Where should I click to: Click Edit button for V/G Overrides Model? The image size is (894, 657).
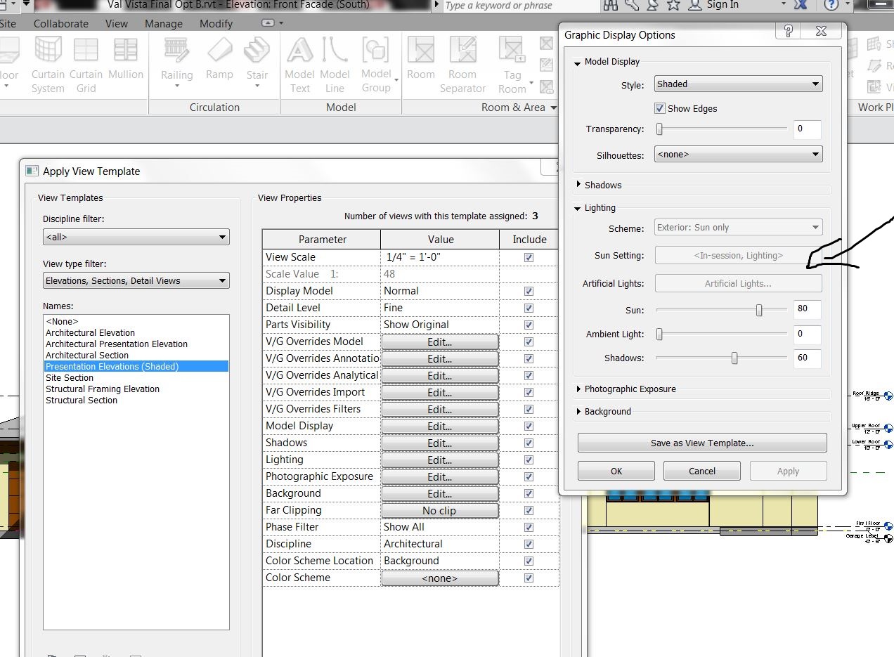pos(439,342)
